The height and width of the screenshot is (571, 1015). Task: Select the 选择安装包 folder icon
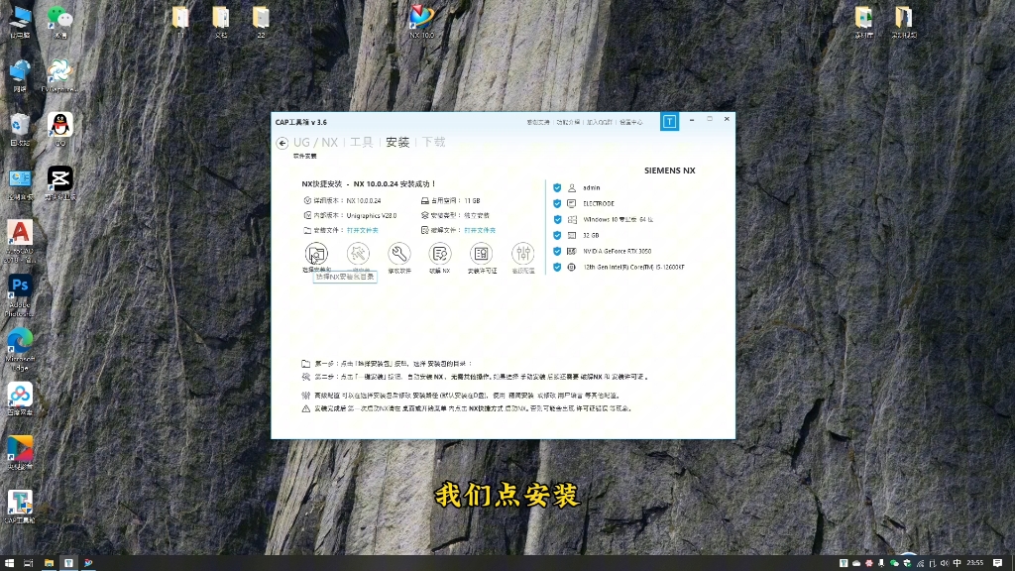316,255
